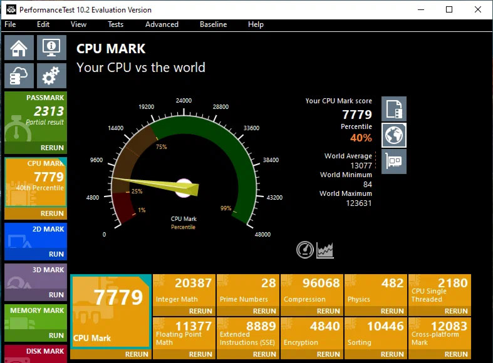Viewport: 493px width, 363px height.
Task: Click the Encryption 4840 result tile
Action: pyautogui.click(x=312, y=334)
